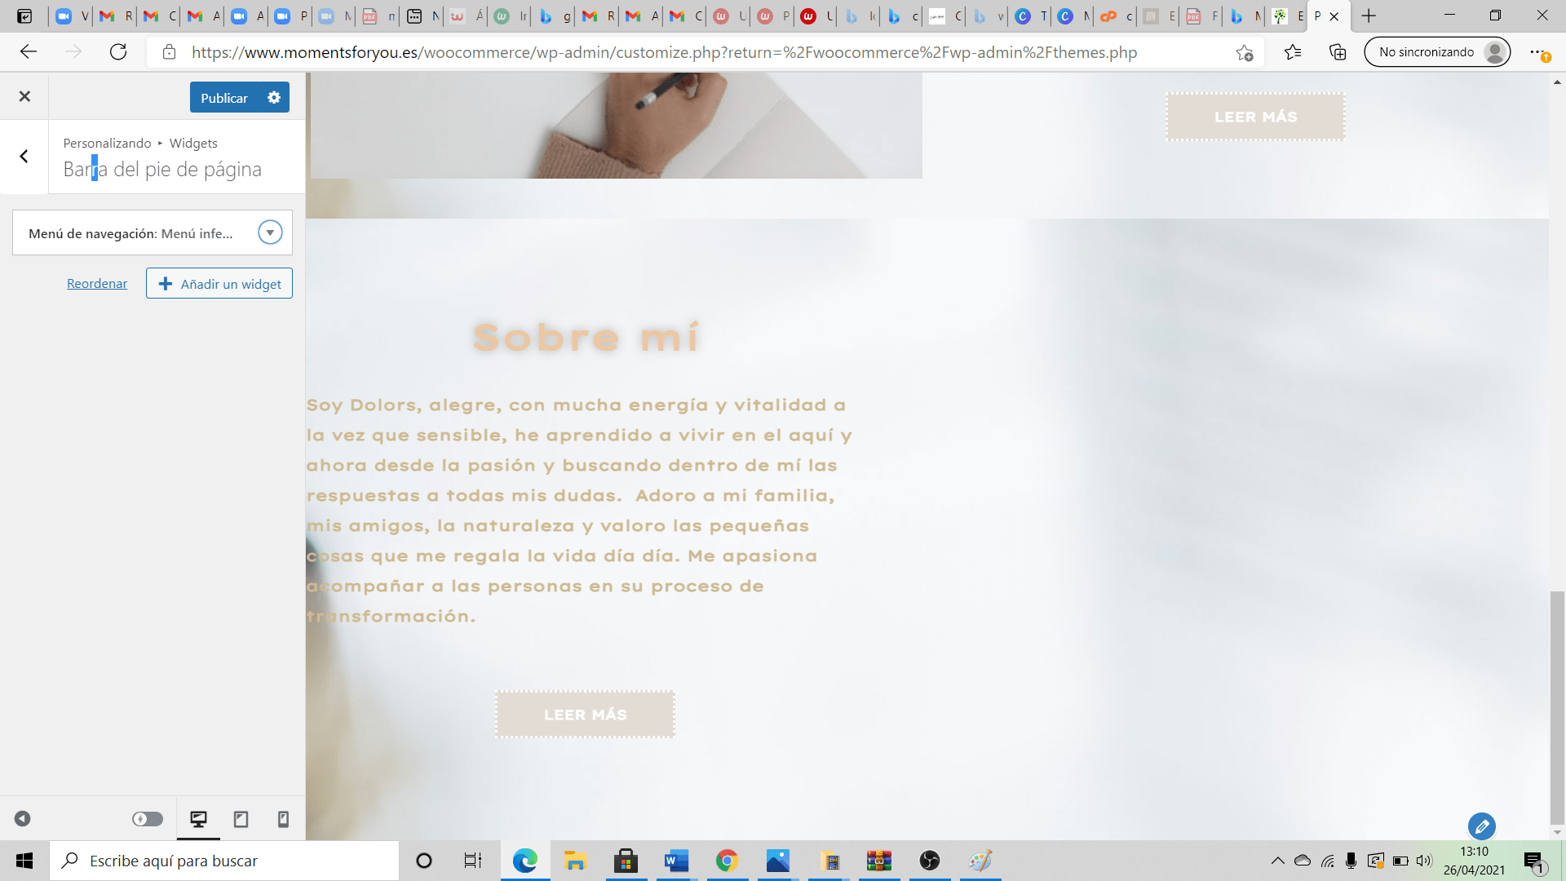Switch to the Bing tab labeled g
Screen dimensions: 1566x881
(x=554, y=15)
